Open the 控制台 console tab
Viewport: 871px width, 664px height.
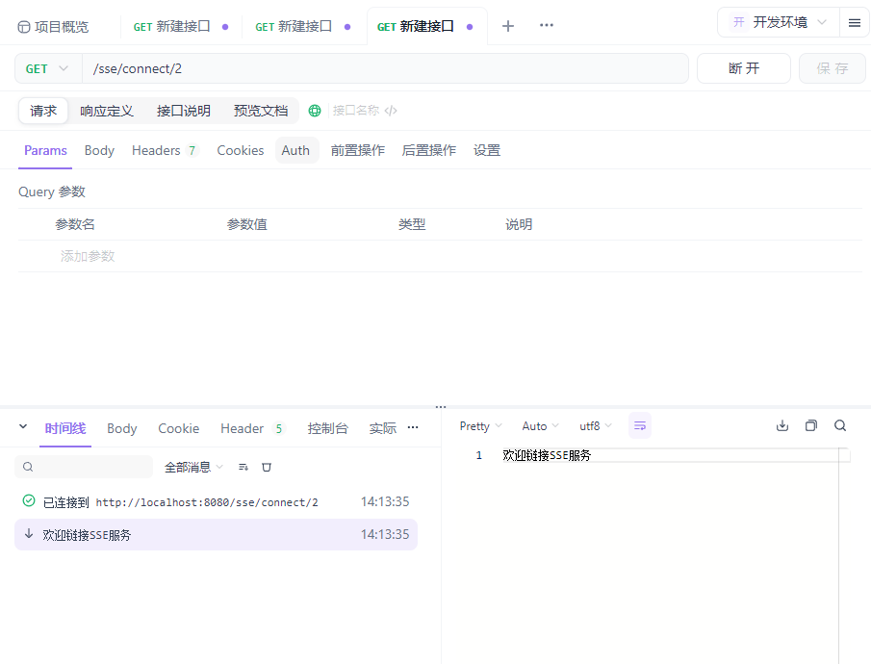click(x=328, y=428)
